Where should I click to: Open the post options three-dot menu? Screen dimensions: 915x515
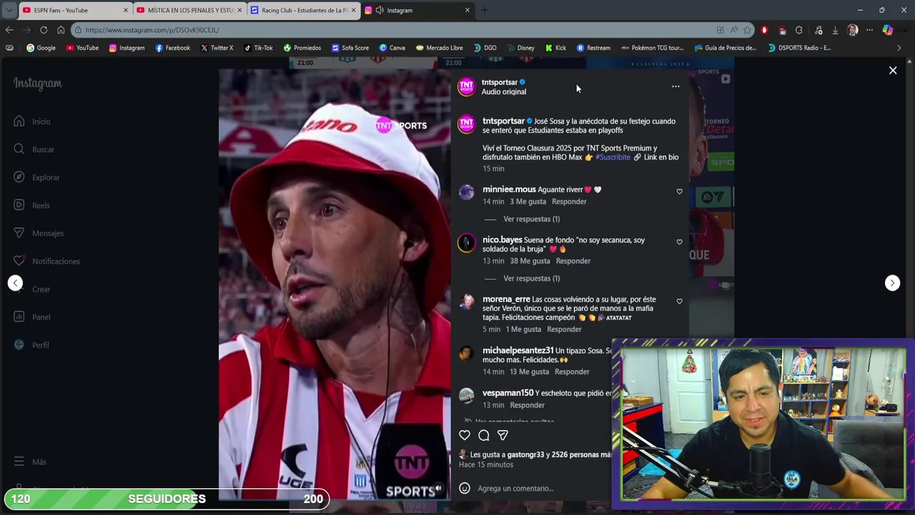tap(676, 87)
